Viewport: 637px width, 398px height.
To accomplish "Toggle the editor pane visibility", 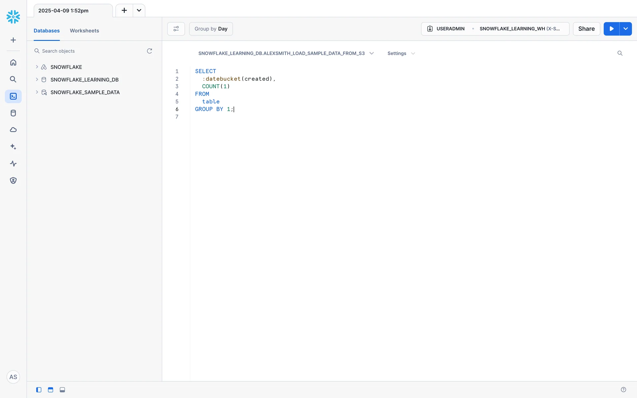I will coord(50,390).
